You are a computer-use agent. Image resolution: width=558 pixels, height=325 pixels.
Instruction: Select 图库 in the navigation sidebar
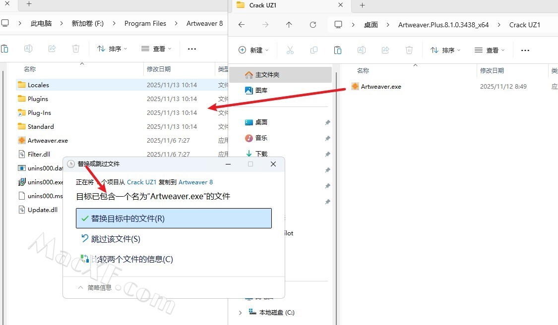(x=261, y=90)
